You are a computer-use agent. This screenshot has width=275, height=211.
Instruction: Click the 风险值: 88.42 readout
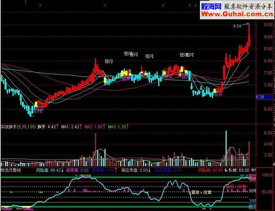pyautogui.click(x=48, y=170)
